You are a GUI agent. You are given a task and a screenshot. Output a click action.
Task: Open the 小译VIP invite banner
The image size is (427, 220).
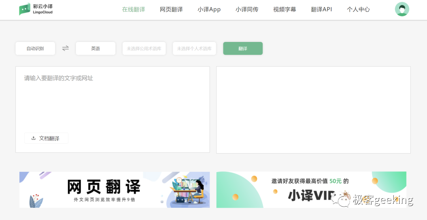click(311, 190)
